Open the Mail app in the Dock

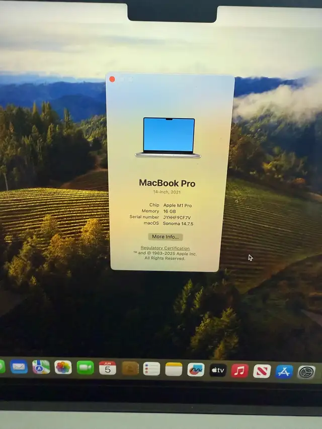tap(19, 367)
